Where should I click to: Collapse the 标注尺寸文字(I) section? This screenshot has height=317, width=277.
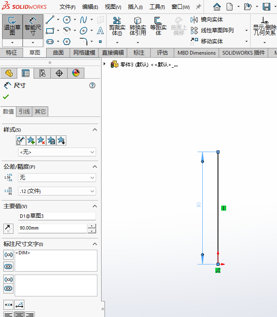click(x=94, y=244)
